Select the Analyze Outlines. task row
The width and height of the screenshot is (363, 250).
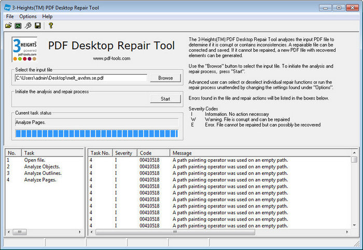pyautogui.click(x=44, y=173)
